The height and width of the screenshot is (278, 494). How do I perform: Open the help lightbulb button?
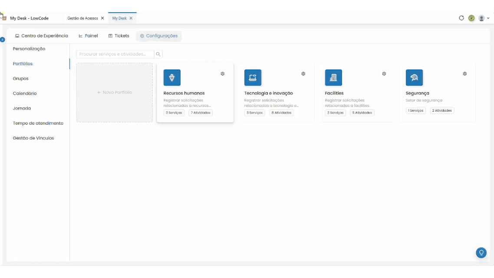481,252
